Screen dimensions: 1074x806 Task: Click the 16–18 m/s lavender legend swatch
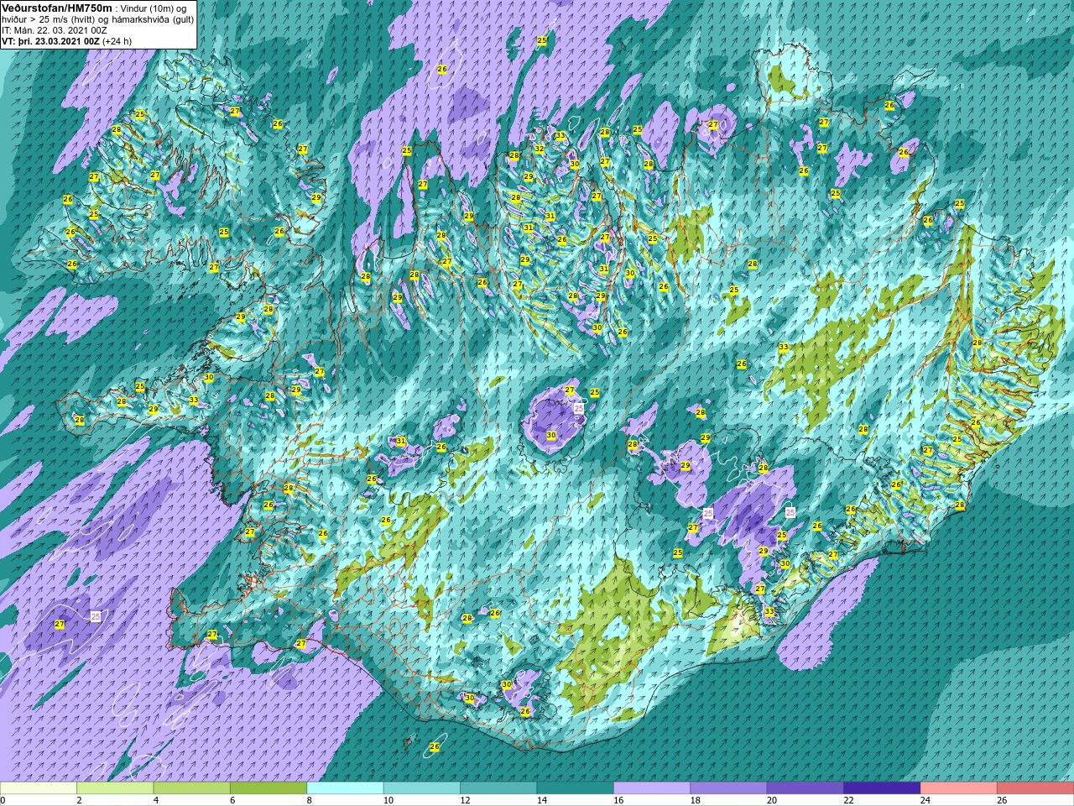click(x=652, y=789)
